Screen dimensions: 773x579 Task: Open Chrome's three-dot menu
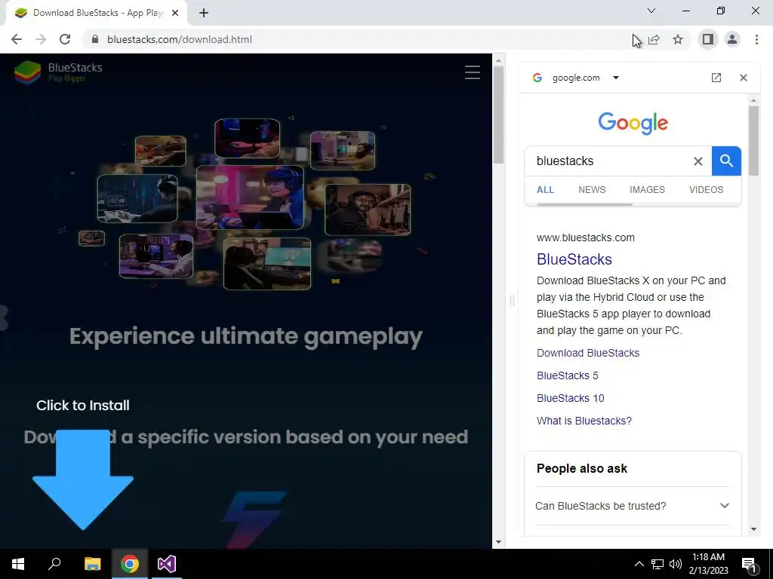[x=756, y=39]
